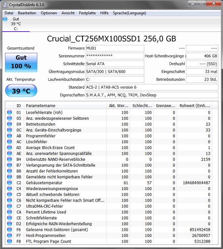The width and height of the screenshot is (223, 249).
Task: Select raw value 2159 of NAND-Reserveblöcke
Action: pyautogui.click(x=206, y=159)
